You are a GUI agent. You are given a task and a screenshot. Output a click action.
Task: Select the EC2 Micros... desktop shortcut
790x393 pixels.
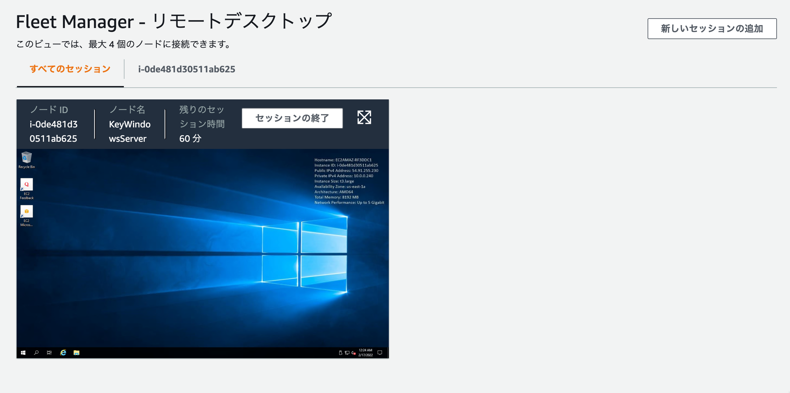pyautogui.click(x=26, y=216)
